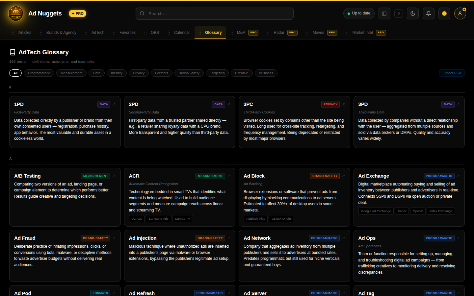Click the drag handle beside Glossary tab
474x296 pixels.
click(x=200, y=33)
